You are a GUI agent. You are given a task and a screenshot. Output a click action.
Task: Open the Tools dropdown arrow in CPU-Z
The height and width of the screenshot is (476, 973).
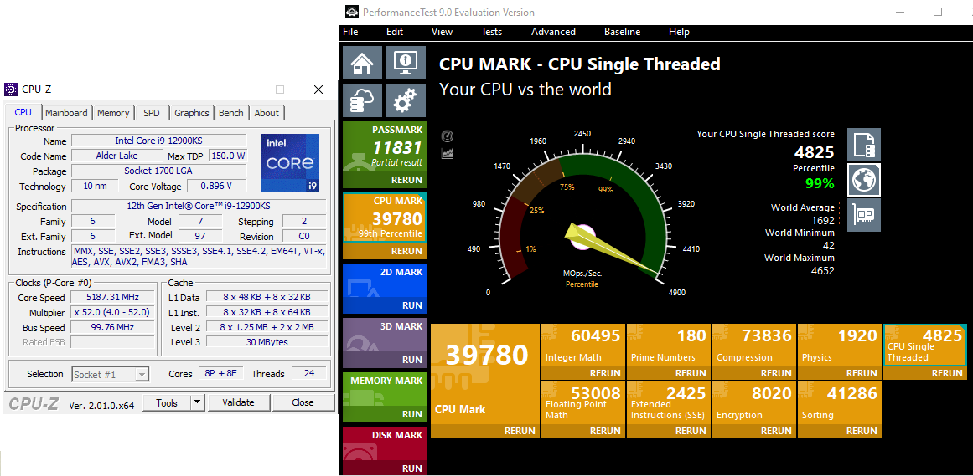[x=197, y=403]
